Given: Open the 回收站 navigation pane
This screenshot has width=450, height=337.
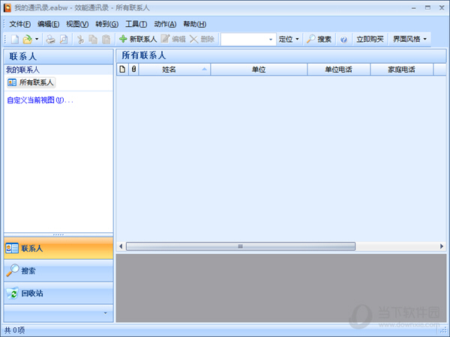Looking at the screenshot, I should click(58, 293).
